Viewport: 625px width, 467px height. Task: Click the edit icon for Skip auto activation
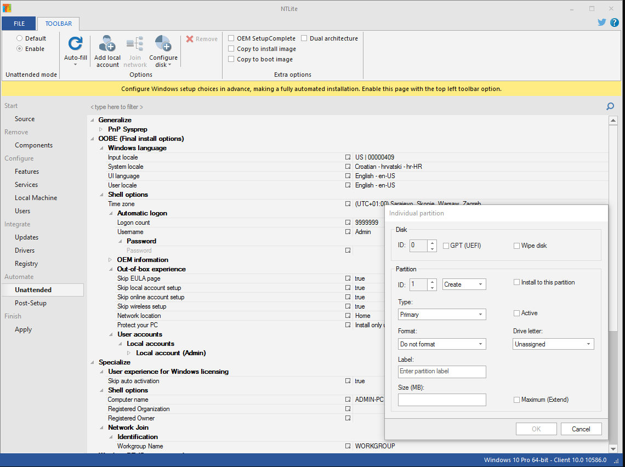click(348, 381)
